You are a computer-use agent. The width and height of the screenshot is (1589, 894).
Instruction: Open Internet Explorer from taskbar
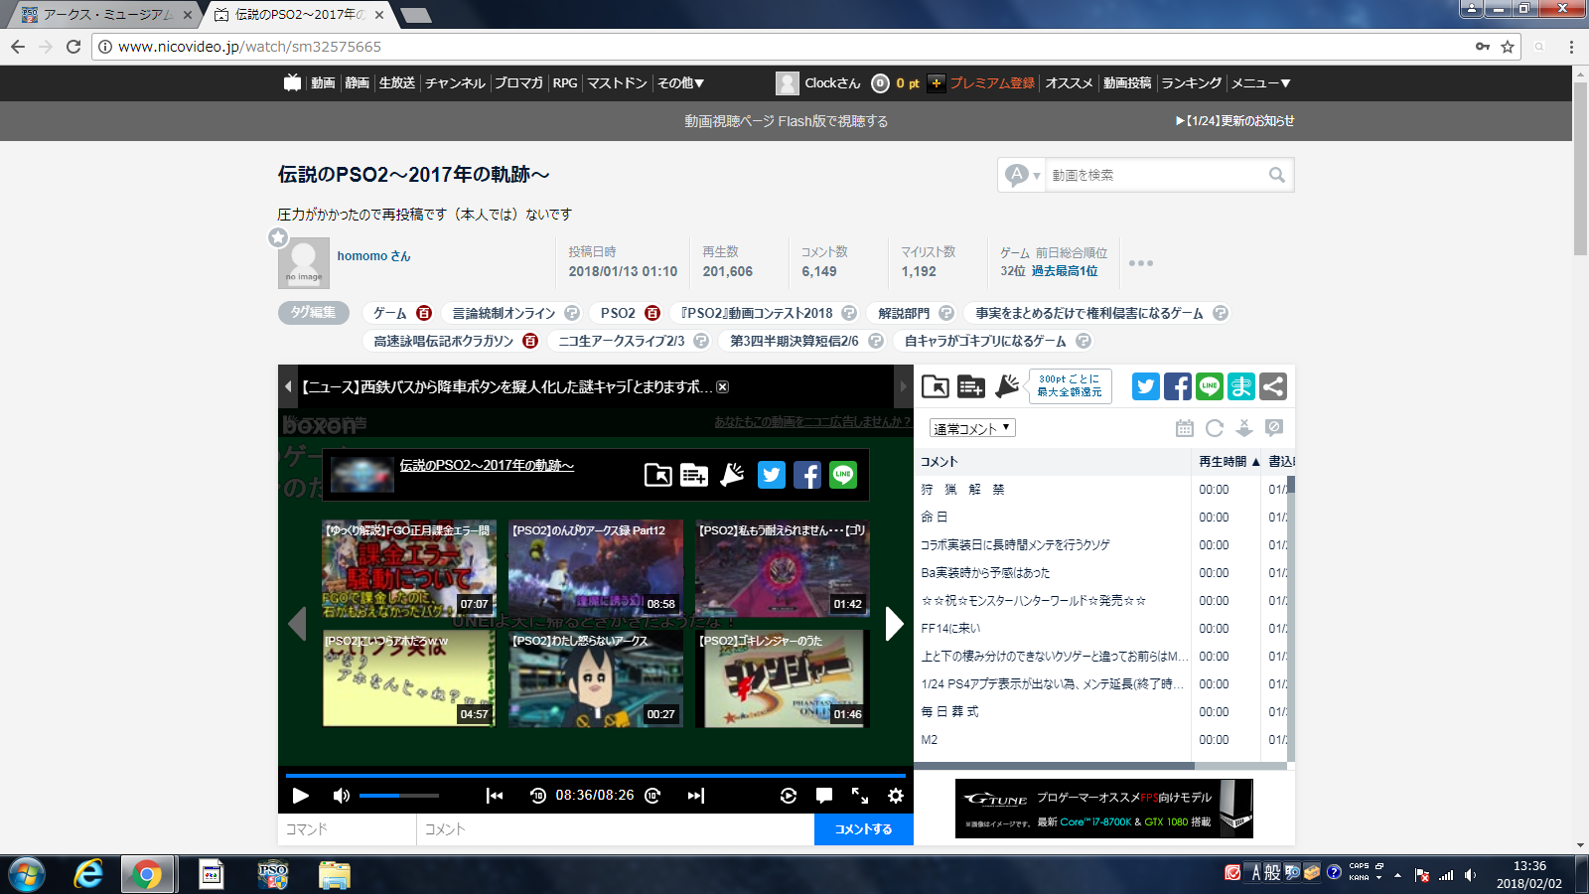[88, 874]
